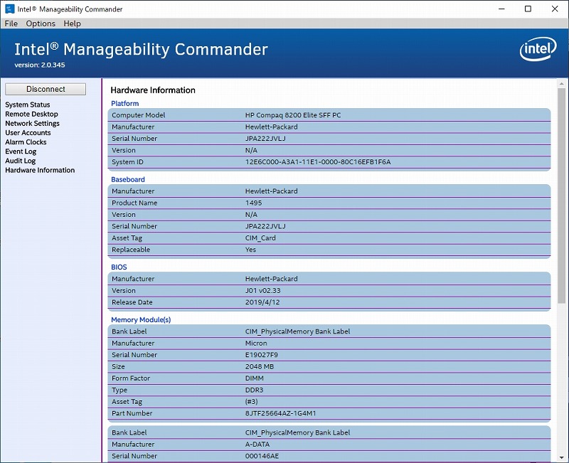Maximize the Manageability Commander window

(528, 9)
